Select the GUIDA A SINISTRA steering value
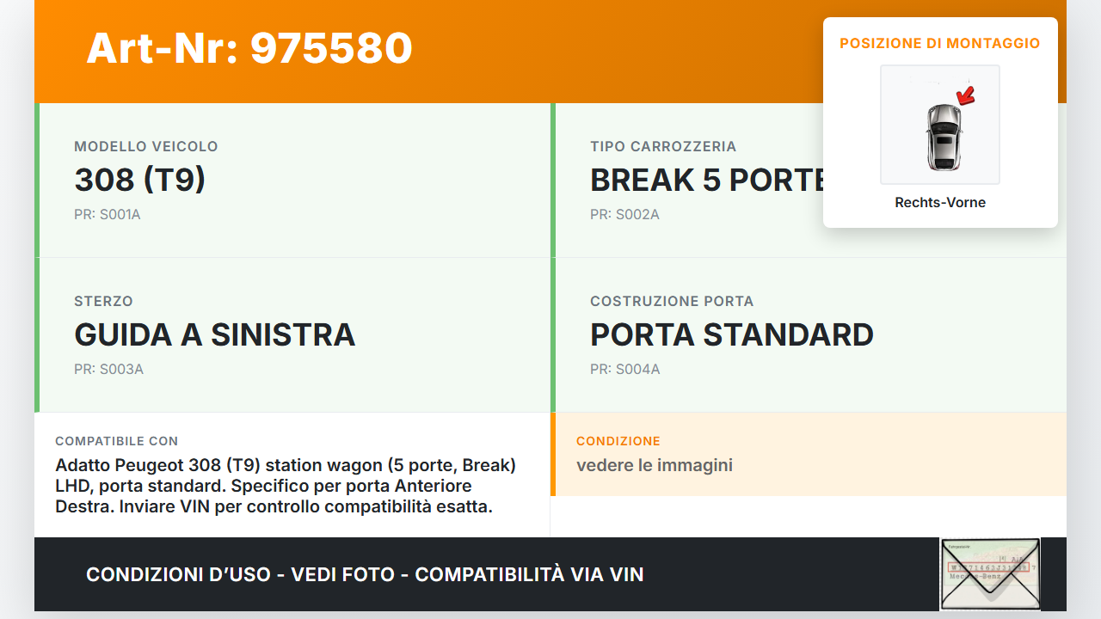The width and height of the screenshot is (1101, 619). pyautogui.click(x=215, y=334)
